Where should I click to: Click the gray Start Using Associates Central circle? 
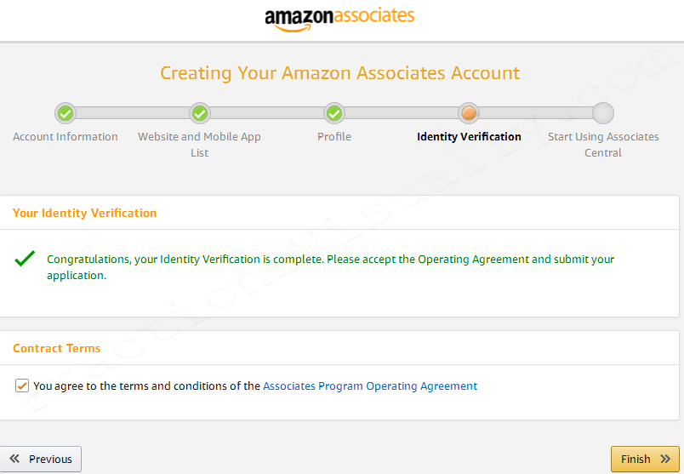[603, 113]
